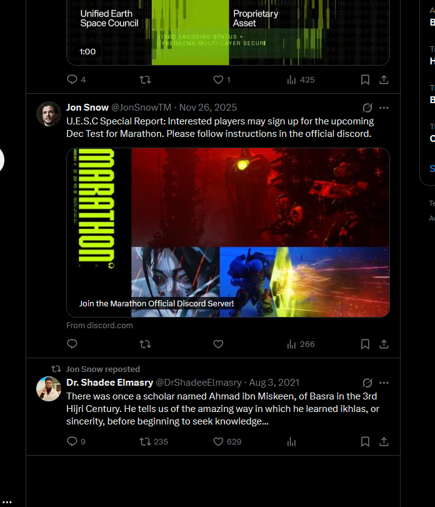View analytics showing 266 views
435x507 pixels.
[x=301, y=344]
